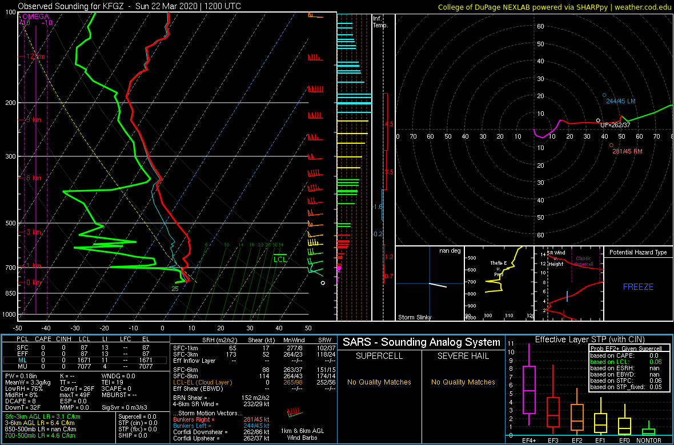
Task: Click the Storm Slinky panel label
Action: pyautogui.click(x=414, y=317)
